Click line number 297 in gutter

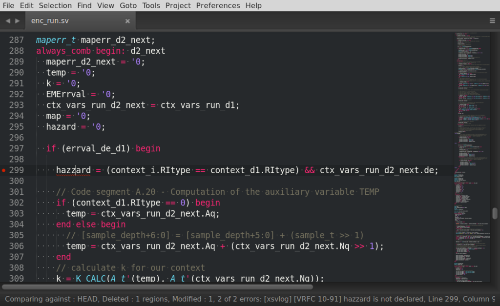16,148
